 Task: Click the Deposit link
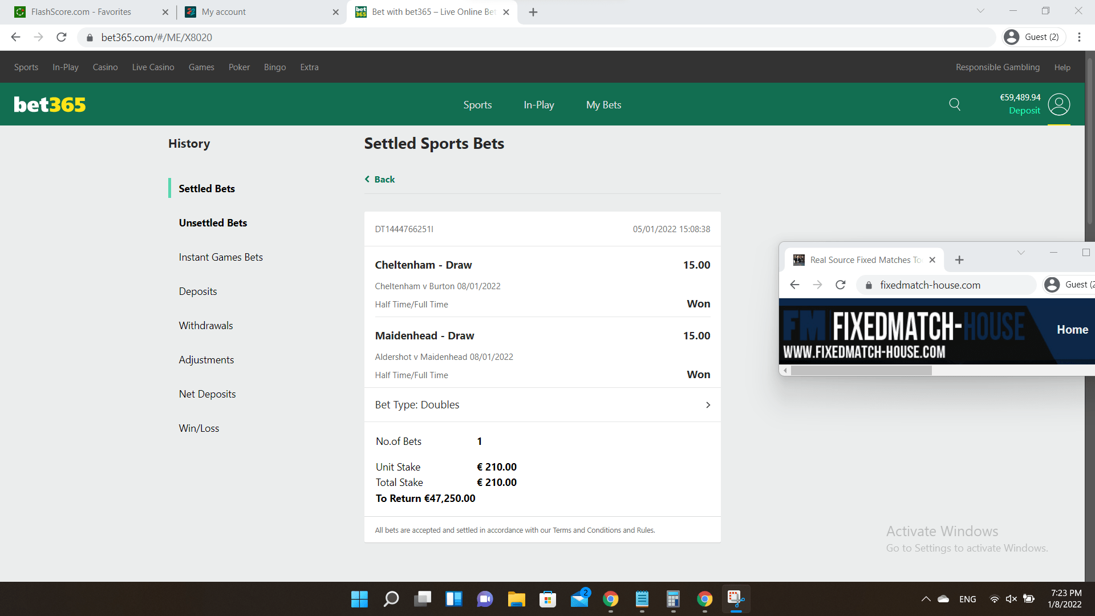1024,111
